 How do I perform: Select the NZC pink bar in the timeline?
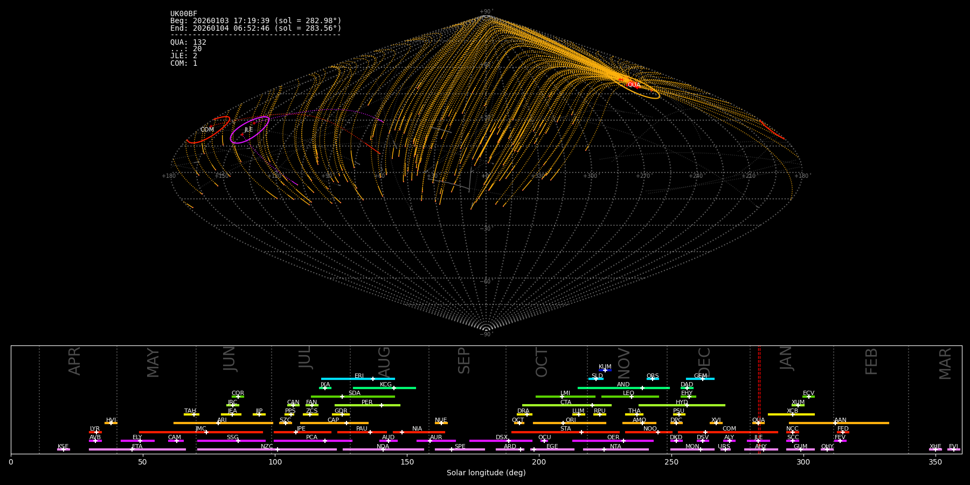[267, 449]
